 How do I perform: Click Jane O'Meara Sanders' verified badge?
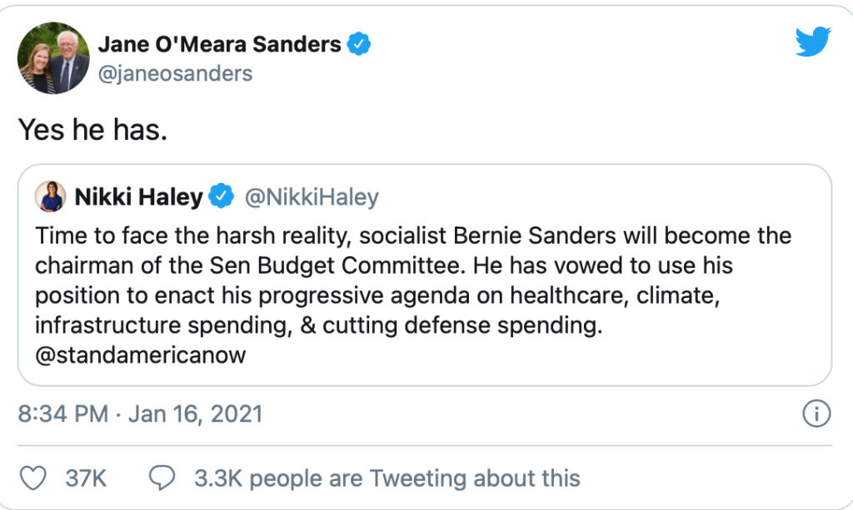click(x=359, y=44)
